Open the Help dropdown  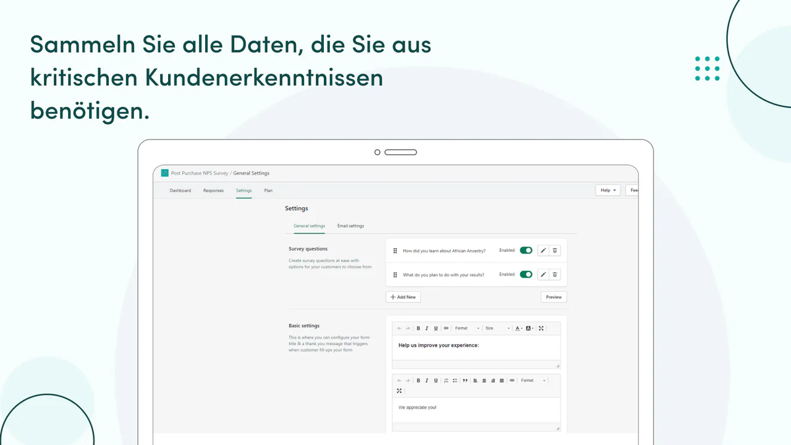pos(608,190)
